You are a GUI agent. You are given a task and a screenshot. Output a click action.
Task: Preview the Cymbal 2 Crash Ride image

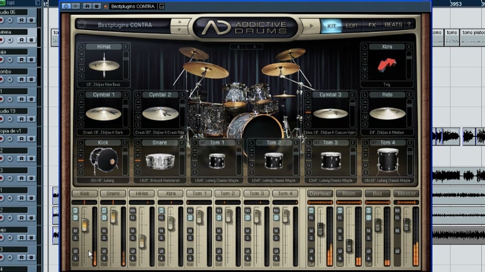160,113
